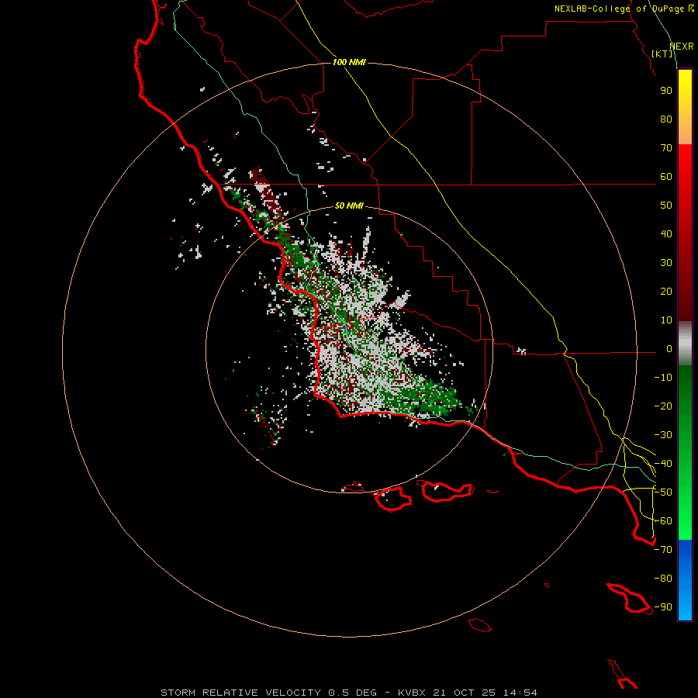Click the 50 NMI range ring label

349,206
